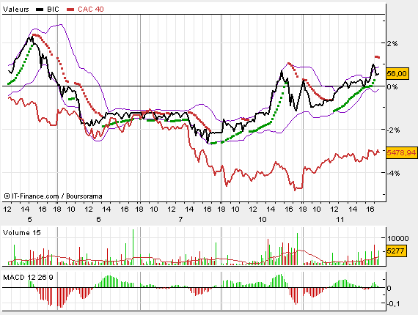Click the -0,1 MACD axis label
The width and height of the screenshot is (418, 315).
pyautogui.click(x=393, y=303)
